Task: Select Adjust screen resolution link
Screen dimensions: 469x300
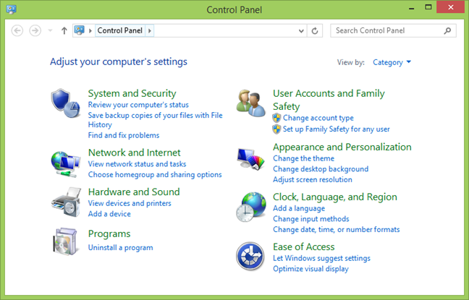Action: [x=312, y=179]
